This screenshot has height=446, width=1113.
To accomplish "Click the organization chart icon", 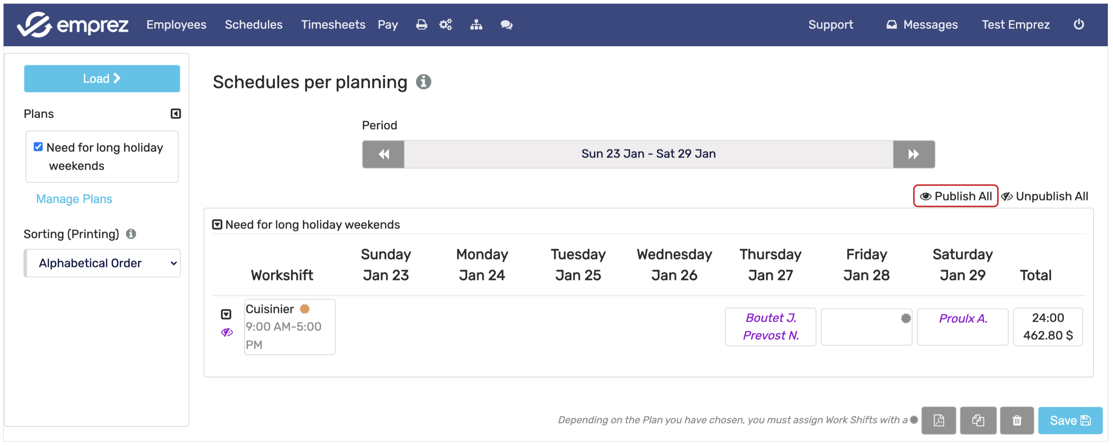I will [476, 25].
